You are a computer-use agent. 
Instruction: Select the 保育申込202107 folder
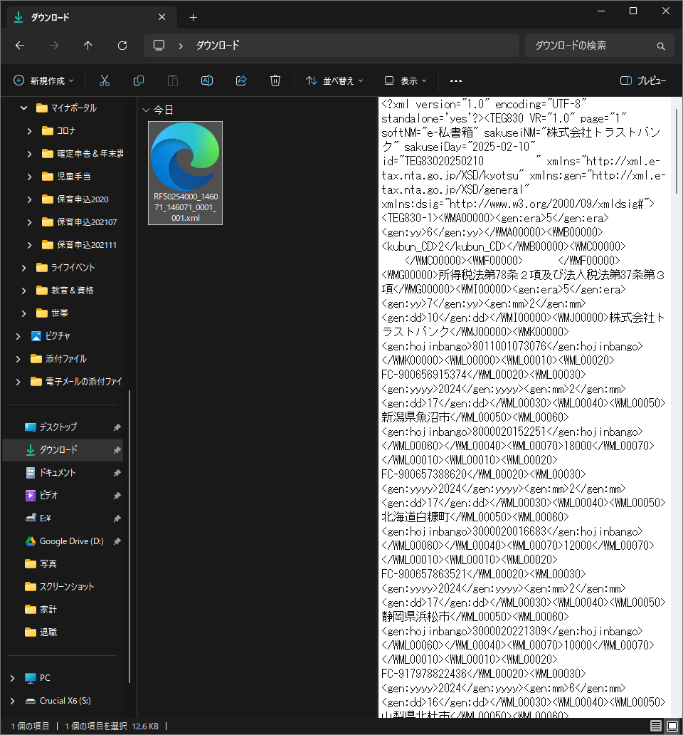click(87, 222)
